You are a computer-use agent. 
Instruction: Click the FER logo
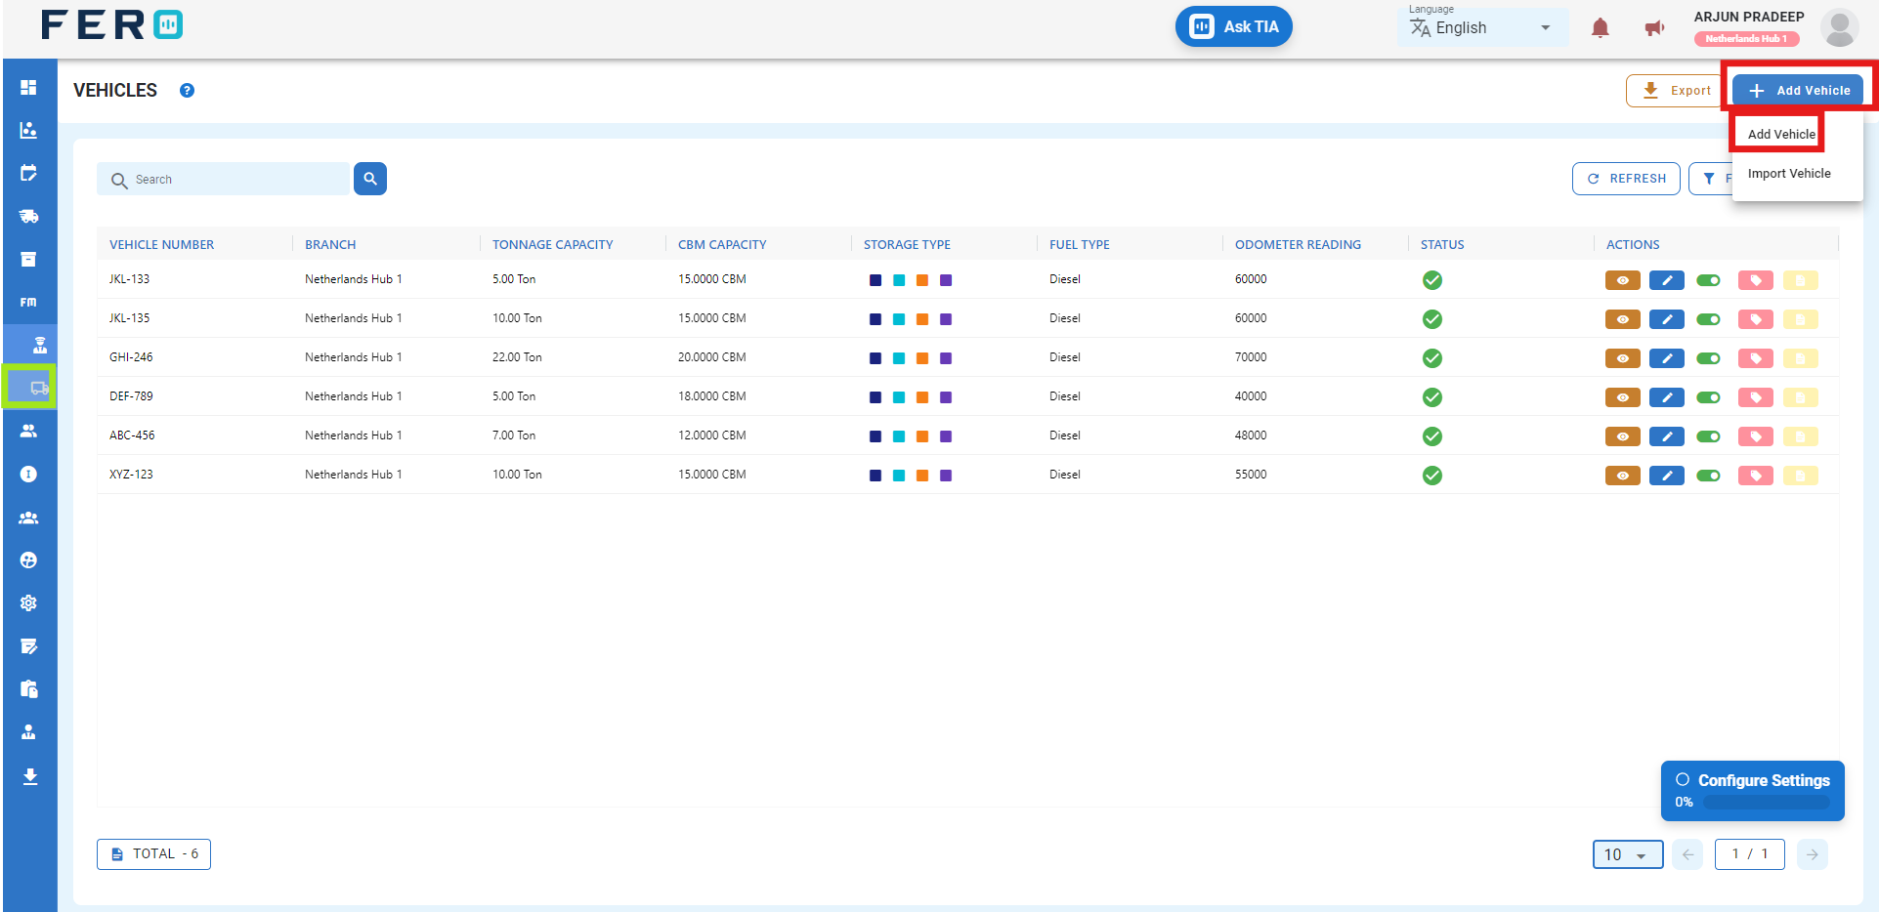(111, 25)
